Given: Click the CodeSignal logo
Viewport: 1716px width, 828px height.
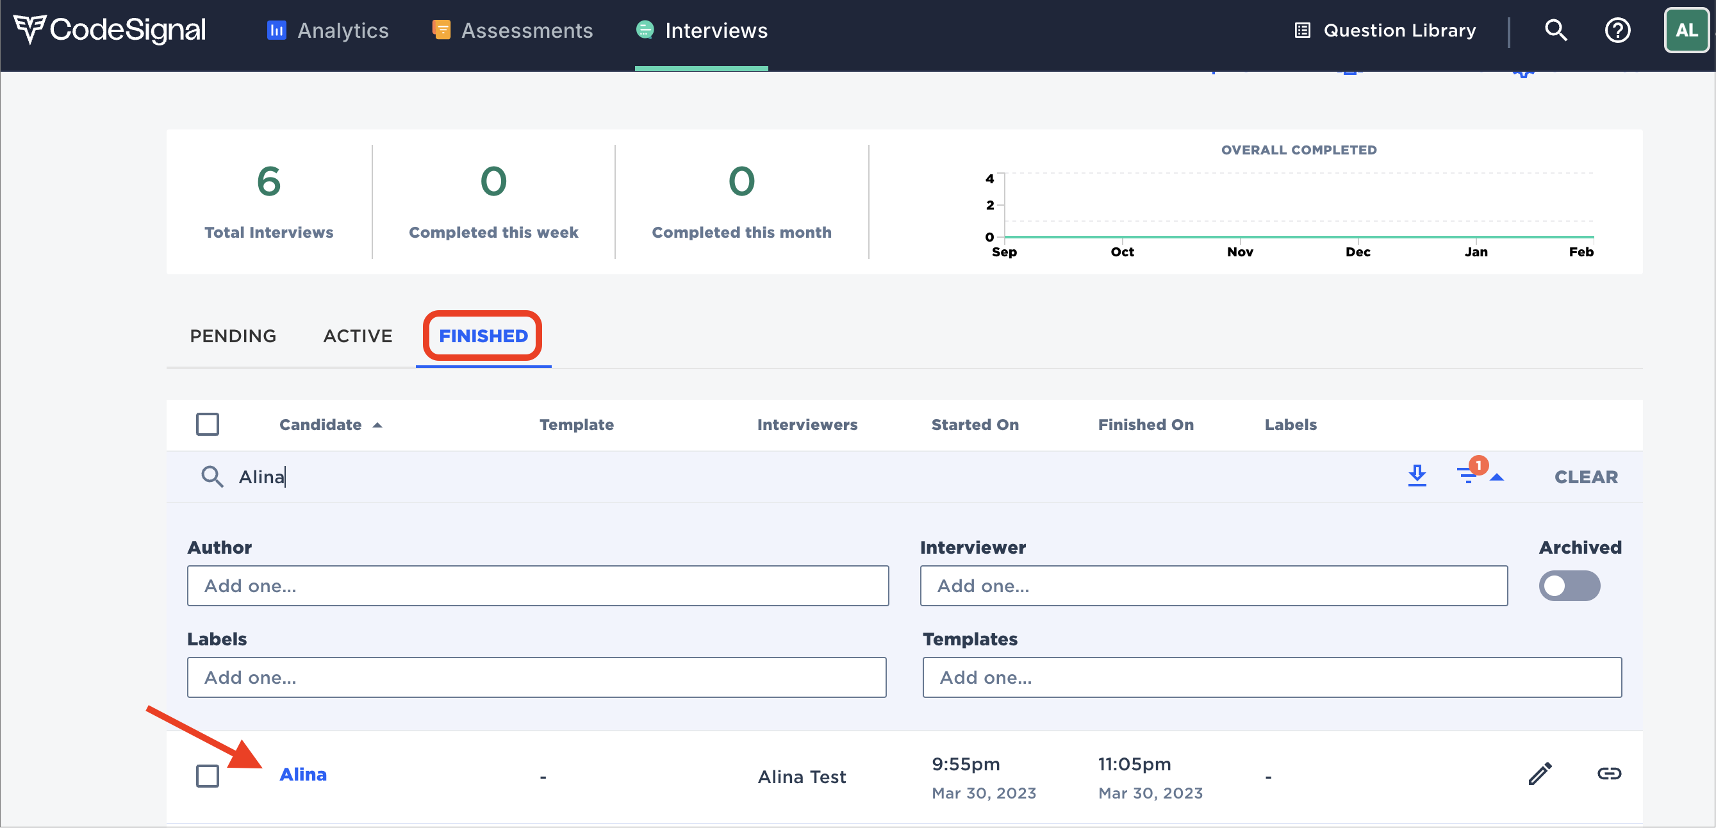Looking at the screenshot, I should tap(110, 30).
